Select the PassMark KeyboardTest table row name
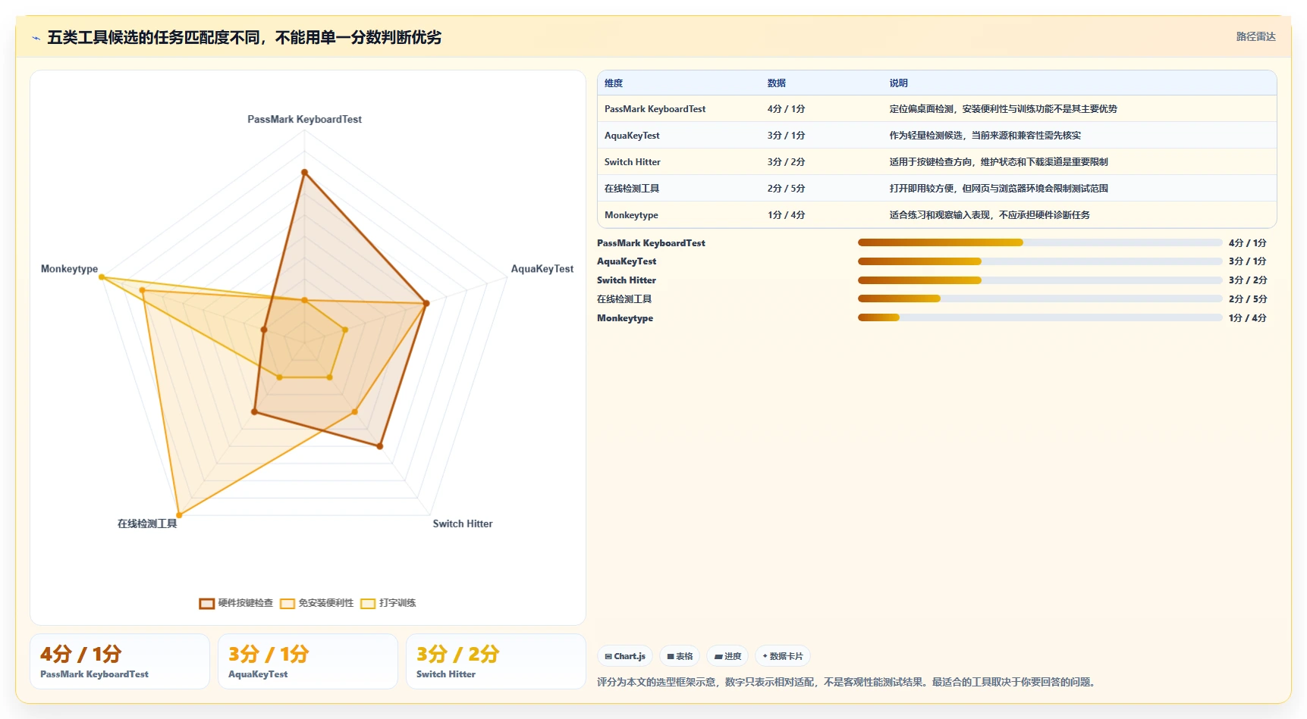The image size is (1307, 719). point(655,109)
